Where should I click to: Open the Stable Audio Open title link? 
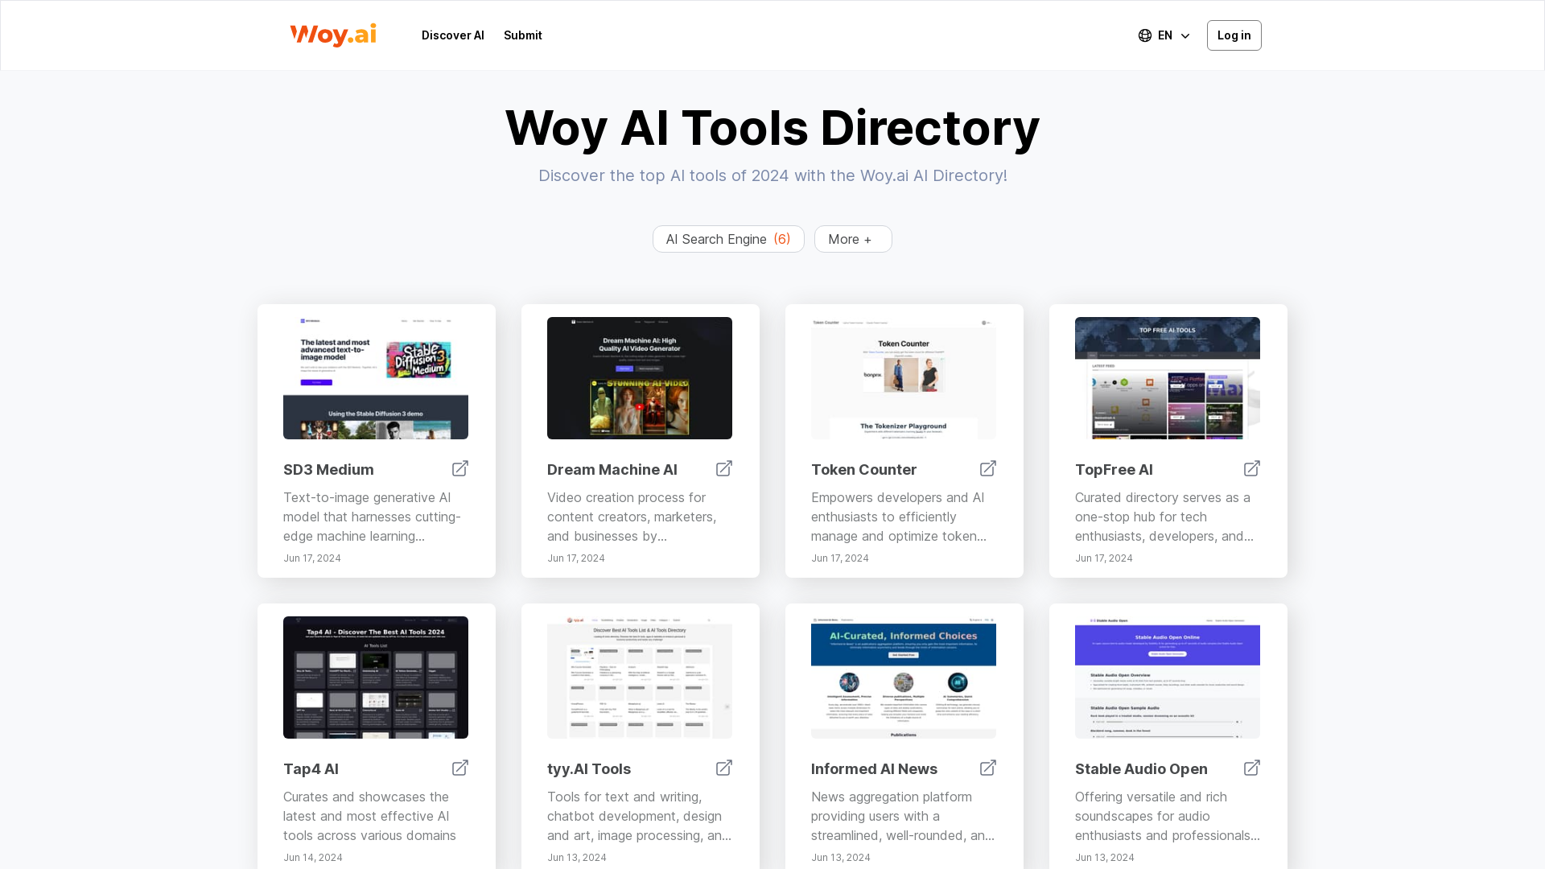coord(1141,768)
